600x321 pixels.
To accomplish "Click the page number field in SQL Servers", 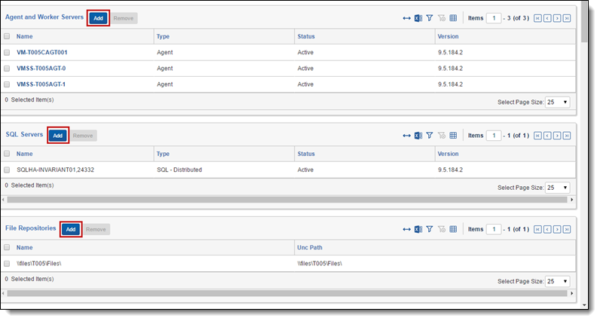I will coord(494,136).
